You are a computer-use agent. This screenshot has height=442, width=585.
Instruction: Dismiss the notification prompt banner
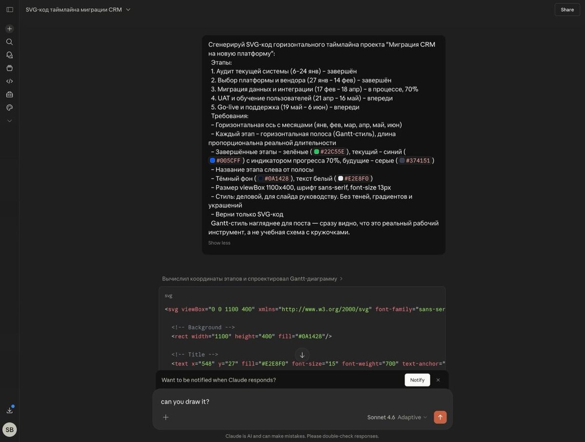point(438,380)
